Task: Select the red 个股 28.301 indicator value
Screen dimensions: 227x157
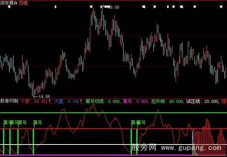Action: click(36, 101)
